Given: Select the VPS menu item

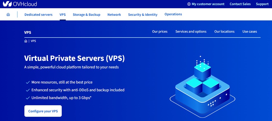Looking at the screenshot, I should tap(63, 15).
